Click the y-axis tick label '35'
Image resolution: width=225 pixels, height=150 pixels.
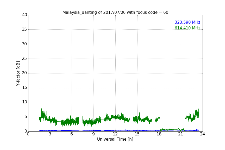pos(24,29)
